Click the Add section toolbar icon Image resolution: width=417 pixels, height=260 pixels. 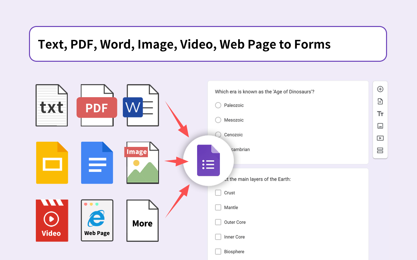(380, 150)
